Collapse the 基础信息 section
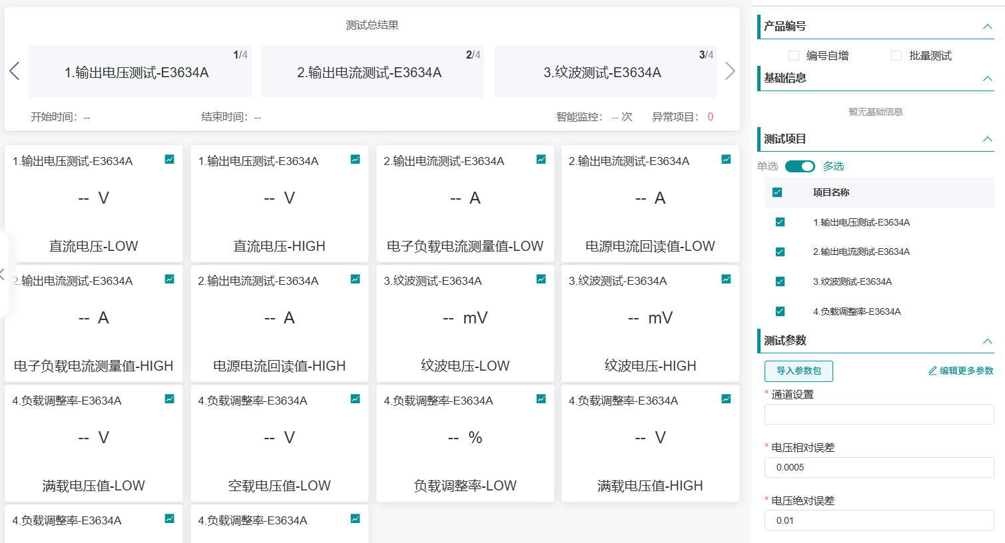Image resolution: width=1005 pixels, height=543 pixels. coord(988,79)
